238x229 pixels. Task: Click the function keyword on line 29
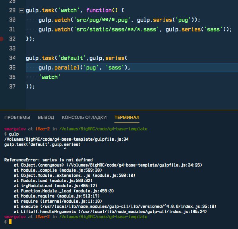[x=99, y=10]
